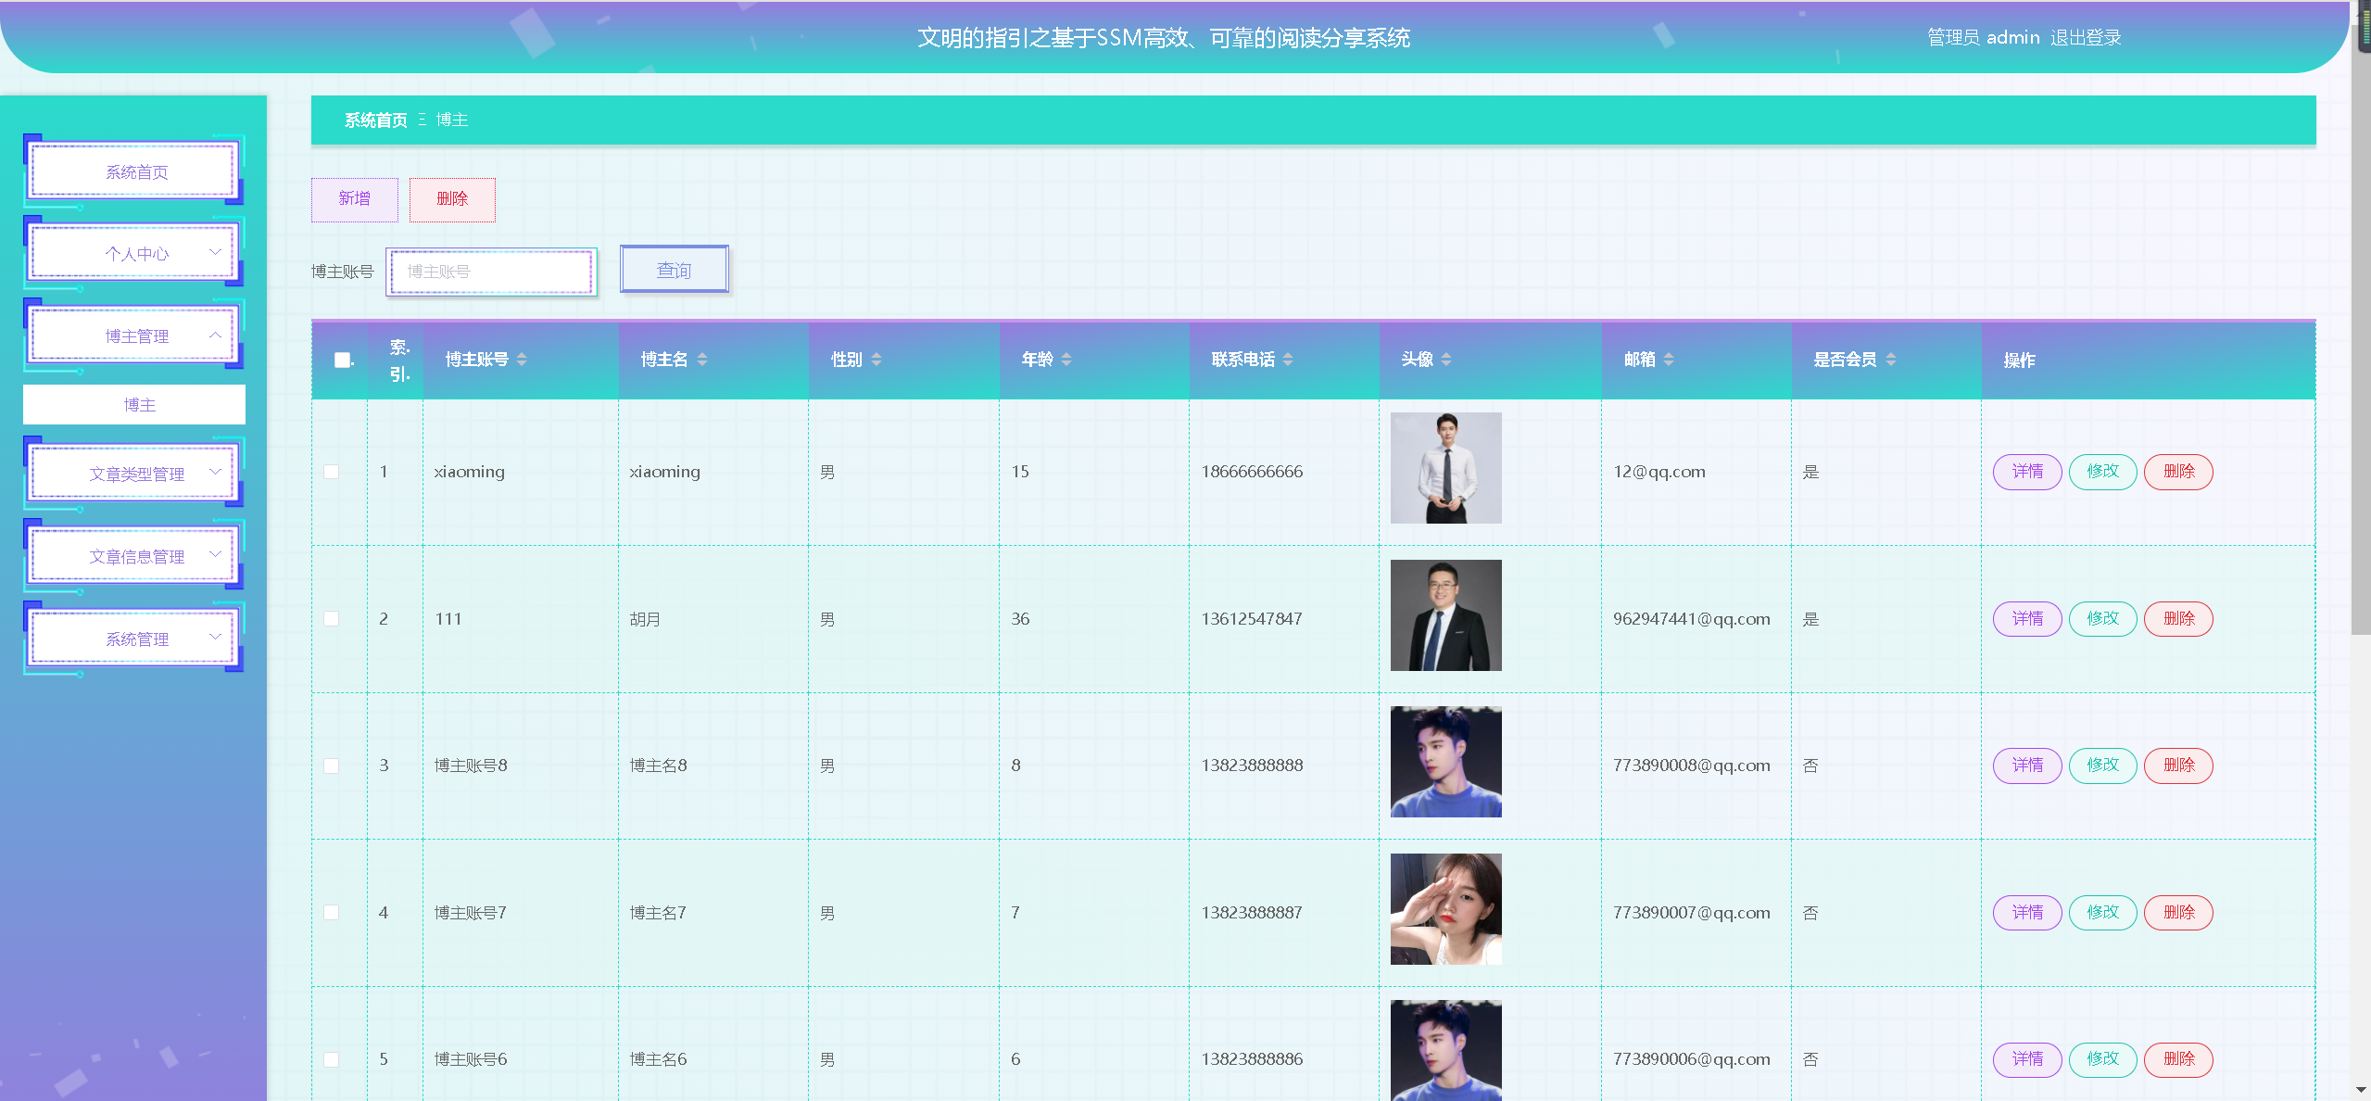This screenshot has height=1101, width=2371.
Task: Click sort arrows beside 博主名 header
Action: tap(702, 360)
